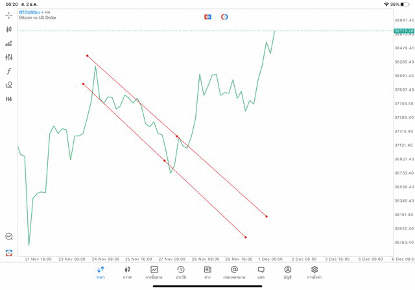Open the ประวัติ (History) tab
This screenshot has height=290, width=415.
click(181, 272)
